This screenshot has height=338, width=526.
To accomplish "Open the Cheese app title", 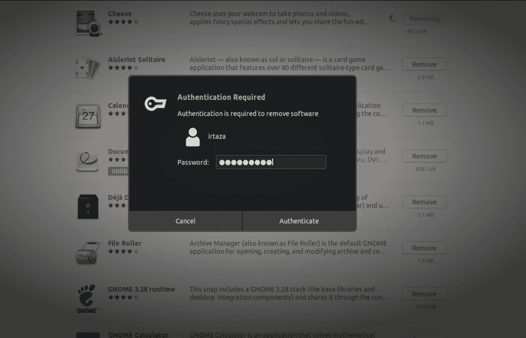I will [x=120, y=13].
